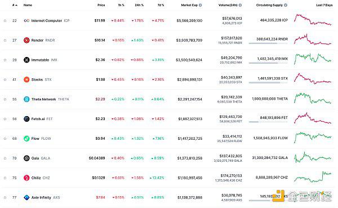Screen dimensions: 338x208
Task: Click the Immutable IMX coin logo
Action: pyautogui.click(x=26, y=60)
